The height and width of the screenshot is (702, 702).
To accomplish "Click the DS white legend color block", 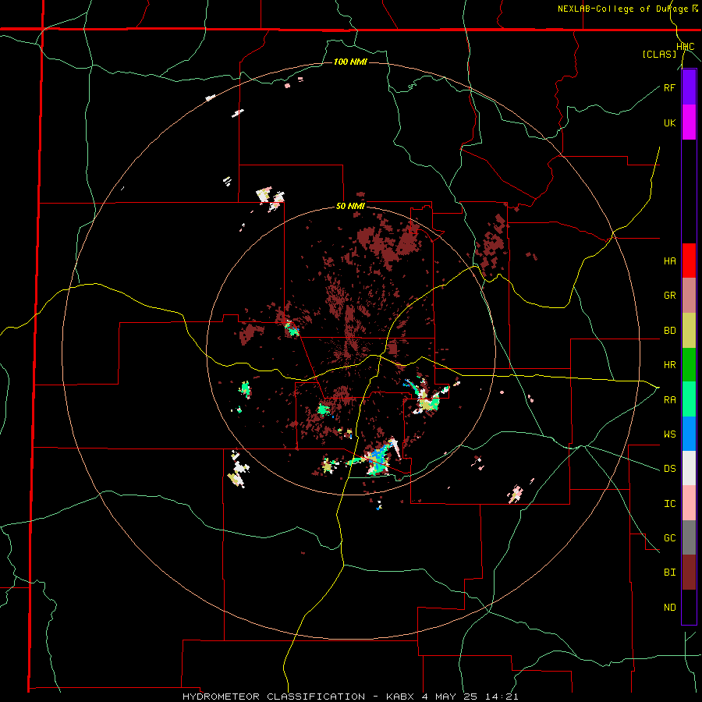I will coord(689,468).
